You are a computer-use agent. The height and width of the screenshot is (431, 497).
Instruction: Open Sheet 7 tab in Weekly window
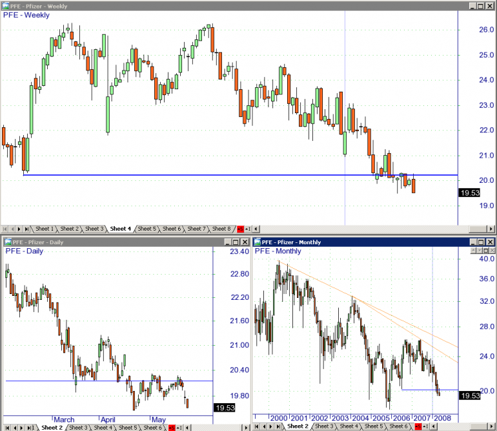point(196,229)
